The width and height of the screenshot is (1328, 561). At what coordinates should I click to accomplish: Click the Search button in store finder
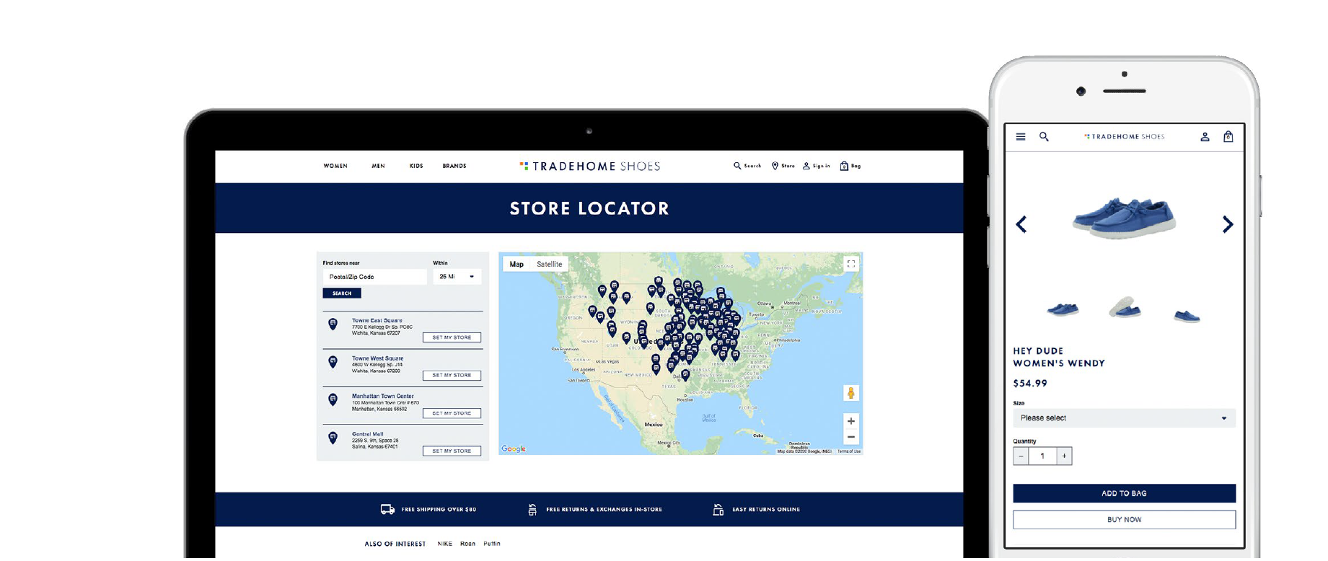tap(342, 293)
